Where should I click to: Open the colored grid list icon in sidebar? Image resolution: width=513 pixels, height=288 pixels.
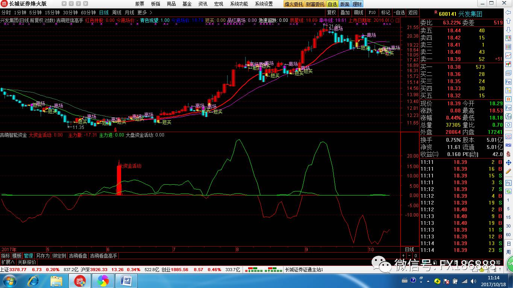508,47
